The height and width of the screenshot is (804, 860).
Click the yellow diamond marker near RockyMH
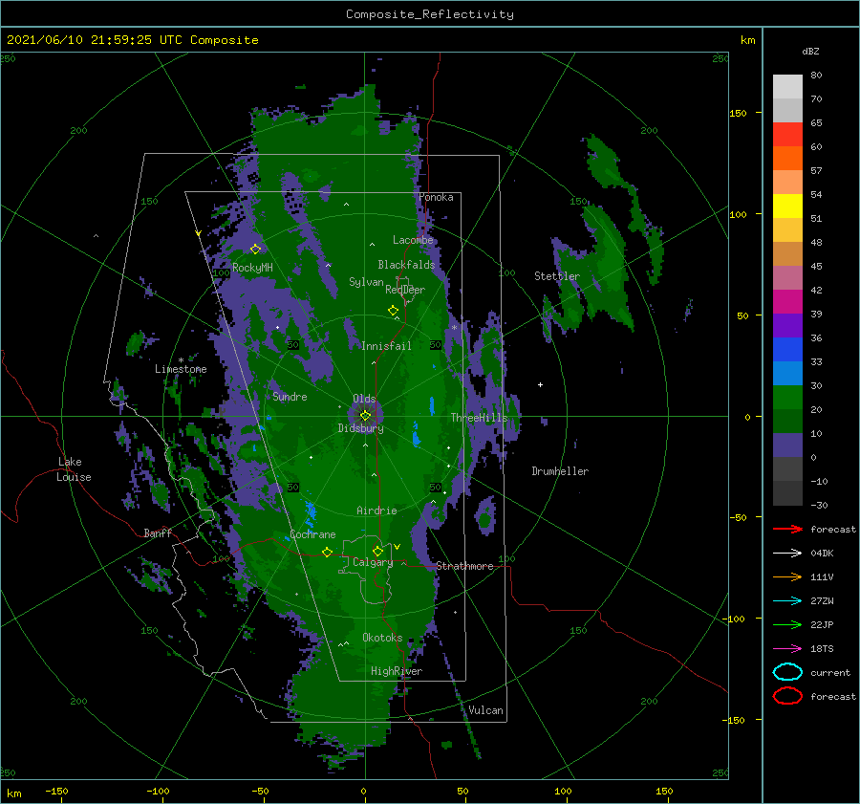point(255,250)
